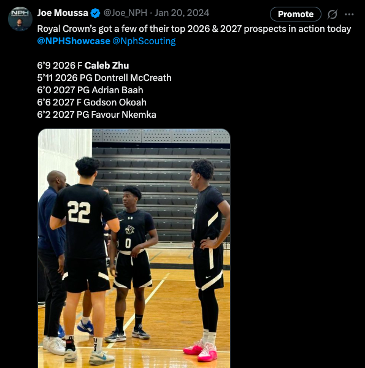Click the Godson Okoah roster line
This screenshot has height=368, width=365.
pos(92,102)
